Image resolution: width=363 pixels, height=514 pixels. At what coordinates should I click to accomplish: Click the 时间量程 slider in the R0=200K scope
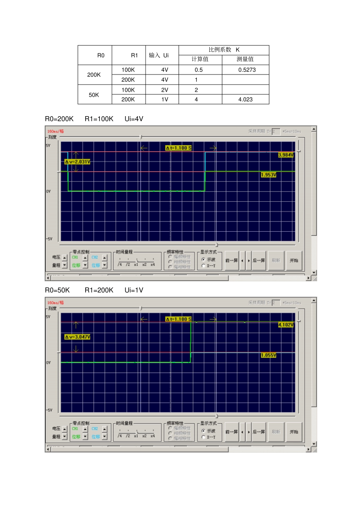(x=137, y=262)
